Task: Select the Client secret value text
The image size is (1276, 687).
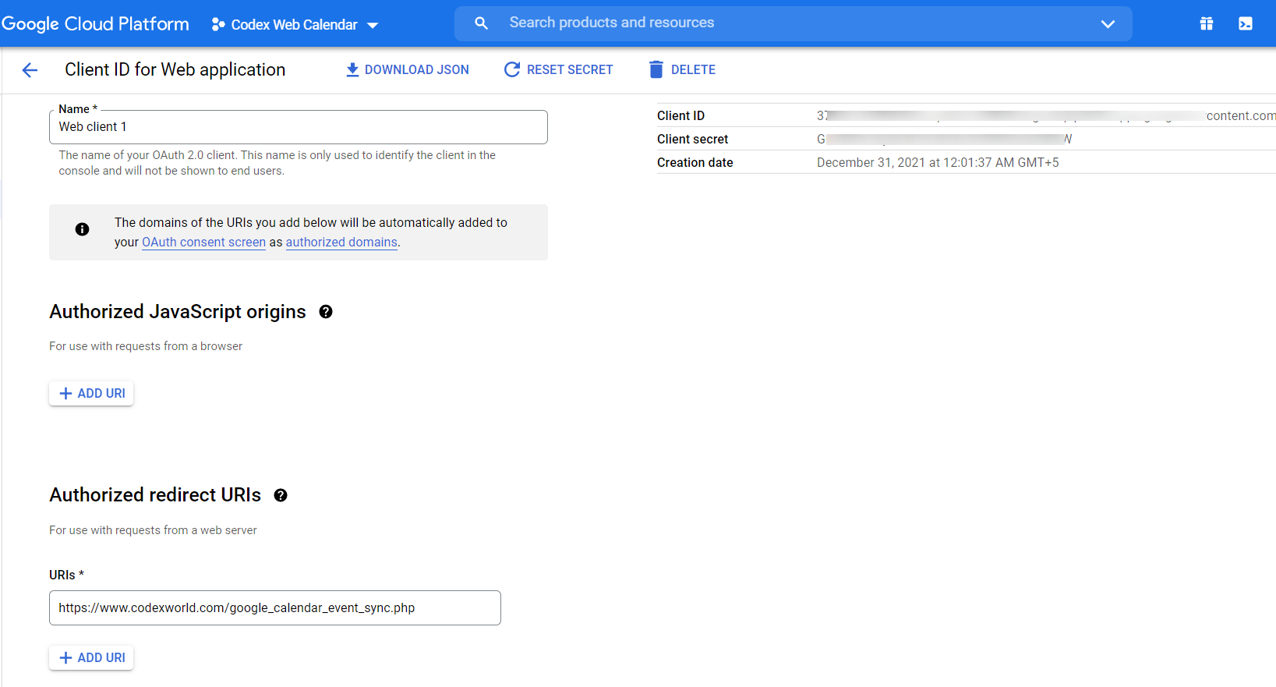Action: pyautogui.click(x=944, y=139)
